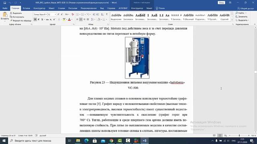Open the font size dropdown
Viewport: 257px width, 144px height.
click(x=55, y=14)
